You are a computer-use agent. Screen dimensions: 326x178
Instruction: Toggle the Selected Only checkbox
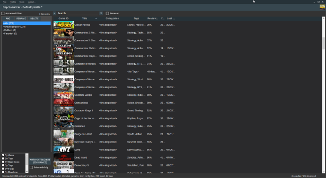click(x=32, y=167)
